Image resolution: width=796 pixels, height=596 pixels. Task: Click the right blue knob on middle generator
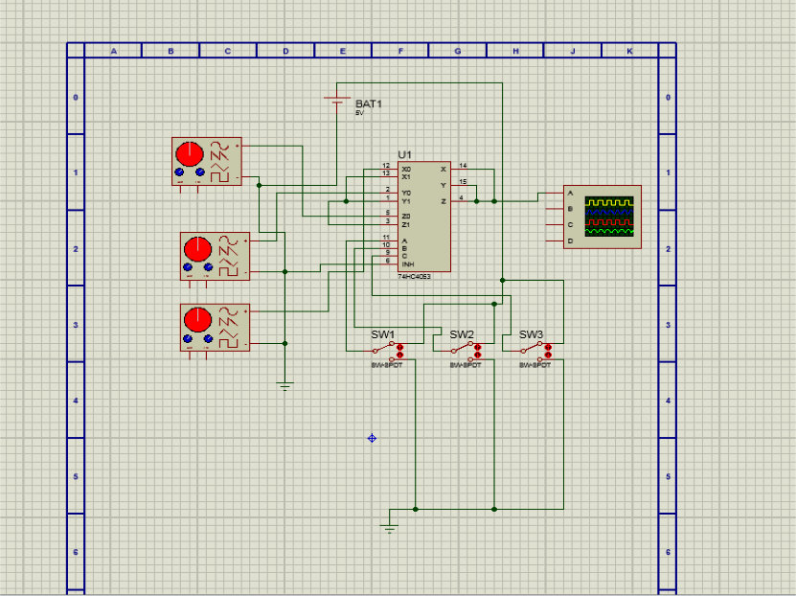[x=208, y=267]
